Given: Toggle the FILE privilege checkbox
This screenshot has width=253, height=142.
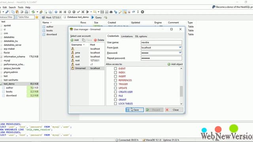Looking at the screenshot, I should click(x=115, y=96).
